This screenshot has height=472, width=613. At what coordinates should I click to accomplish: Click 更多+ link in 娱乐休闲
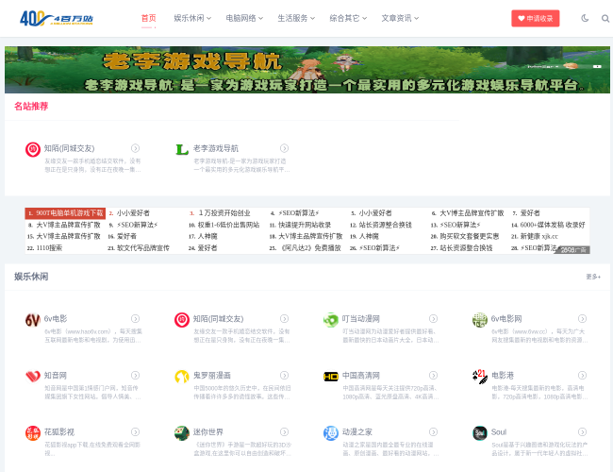pyautogui.click(x=593, y=277)
